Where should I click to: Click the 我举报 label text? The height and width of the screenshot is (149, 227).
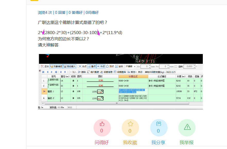tap(187, 143)
